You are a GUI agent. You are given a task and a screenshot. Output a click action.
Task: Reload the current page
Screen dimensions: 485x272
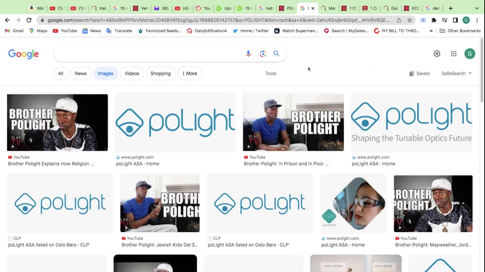click(x=29, y=20)
